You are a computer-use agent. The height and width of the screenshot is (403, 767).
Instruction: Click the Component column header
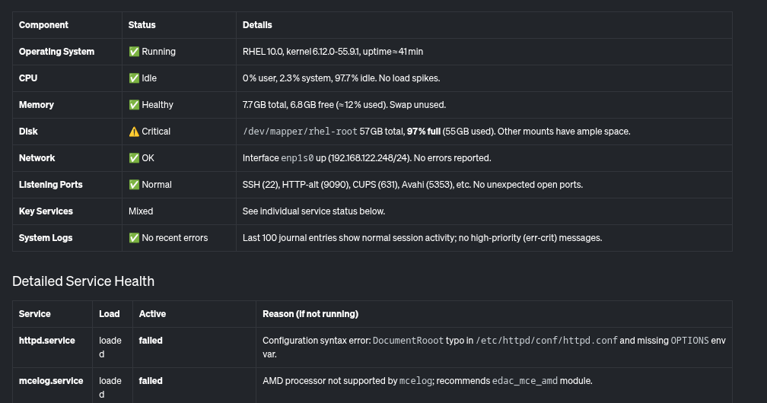pyautogui.click(x=43, y=25)
